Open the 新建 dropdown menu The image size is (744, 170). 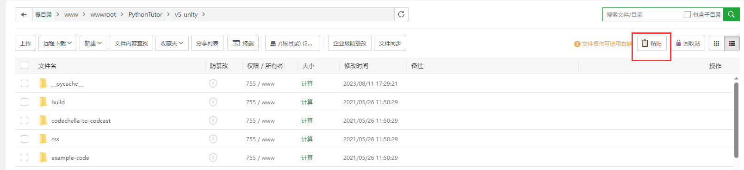pyautogui.click(x=93, y=43)
